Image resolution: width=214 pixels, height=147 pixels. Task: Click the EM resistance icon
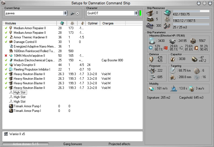pyautogui.click(x=151, y=48)
